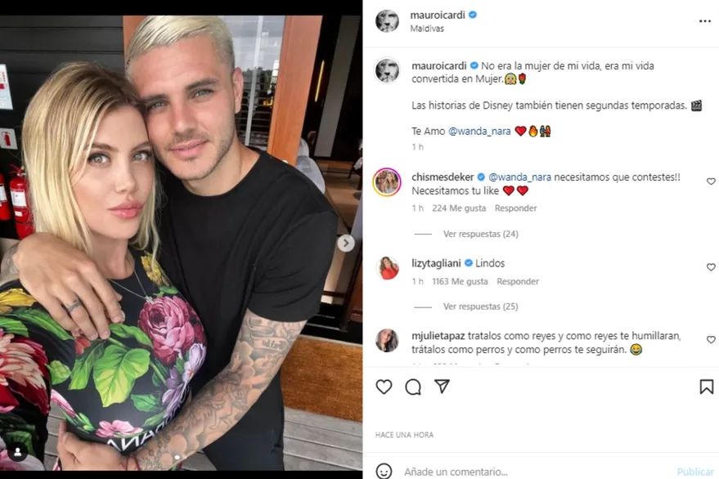The image size is (719, 479).
Task: Like the mjulietapaz comment
Action: pyautogui.click(x=711, y=340)
